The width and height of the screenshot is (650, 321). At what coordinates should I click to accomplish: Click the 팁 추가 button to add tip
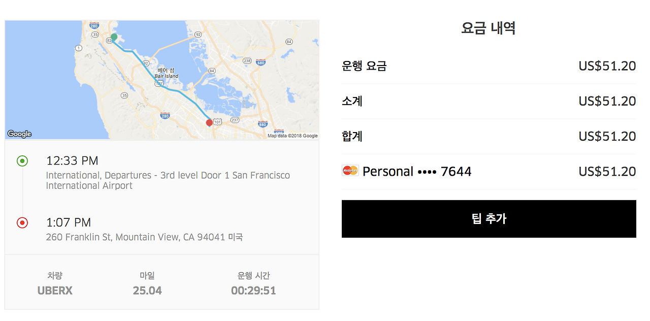pos(488,218)
